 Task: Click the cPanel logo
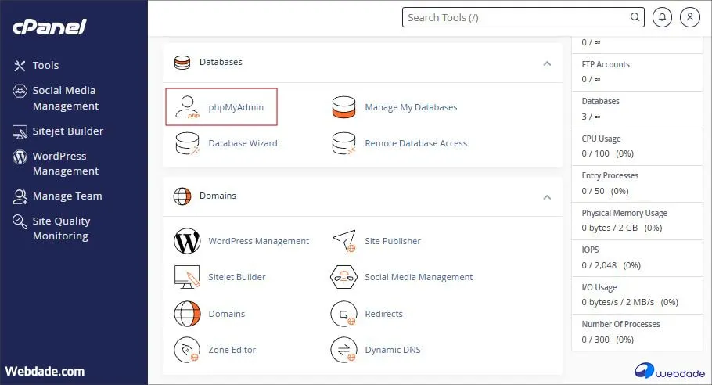(x=49, y=27)
